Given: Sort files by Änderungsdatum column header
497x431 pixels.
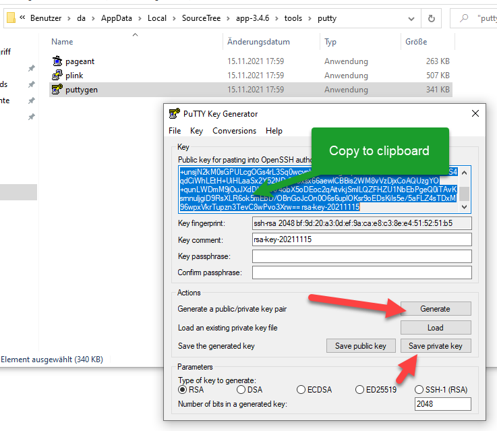Looking at the screenshot, I should click(x=258, y=42).
